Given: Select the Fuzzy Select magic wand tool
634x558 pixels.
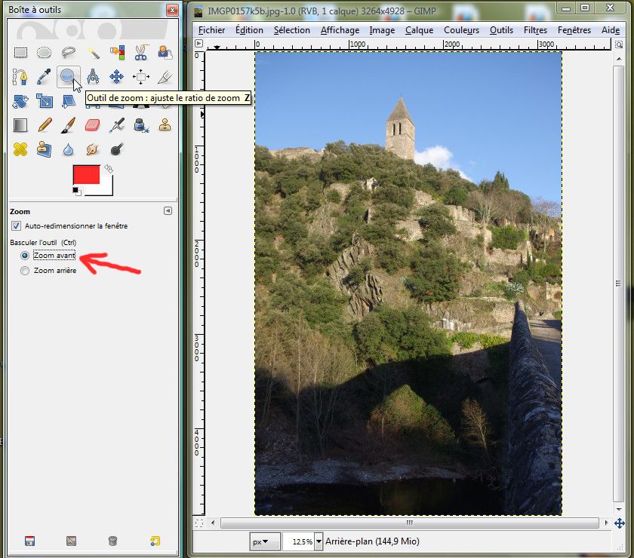Looking at the screenshot, I should (x=93, y=53).
